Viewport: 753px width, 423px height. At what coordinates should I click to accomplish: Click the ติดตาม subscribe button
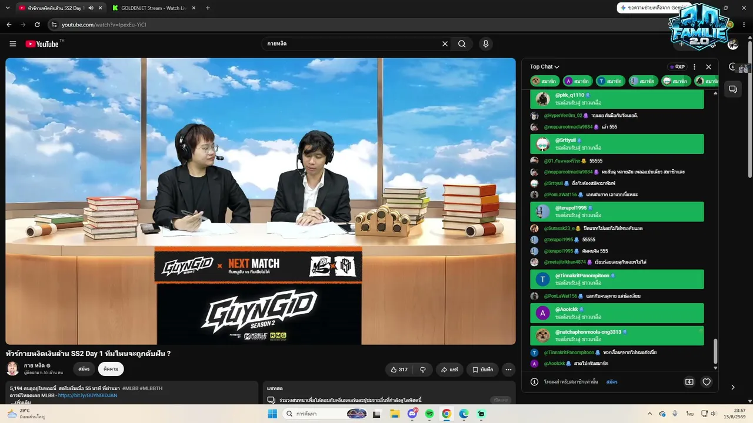111,369
